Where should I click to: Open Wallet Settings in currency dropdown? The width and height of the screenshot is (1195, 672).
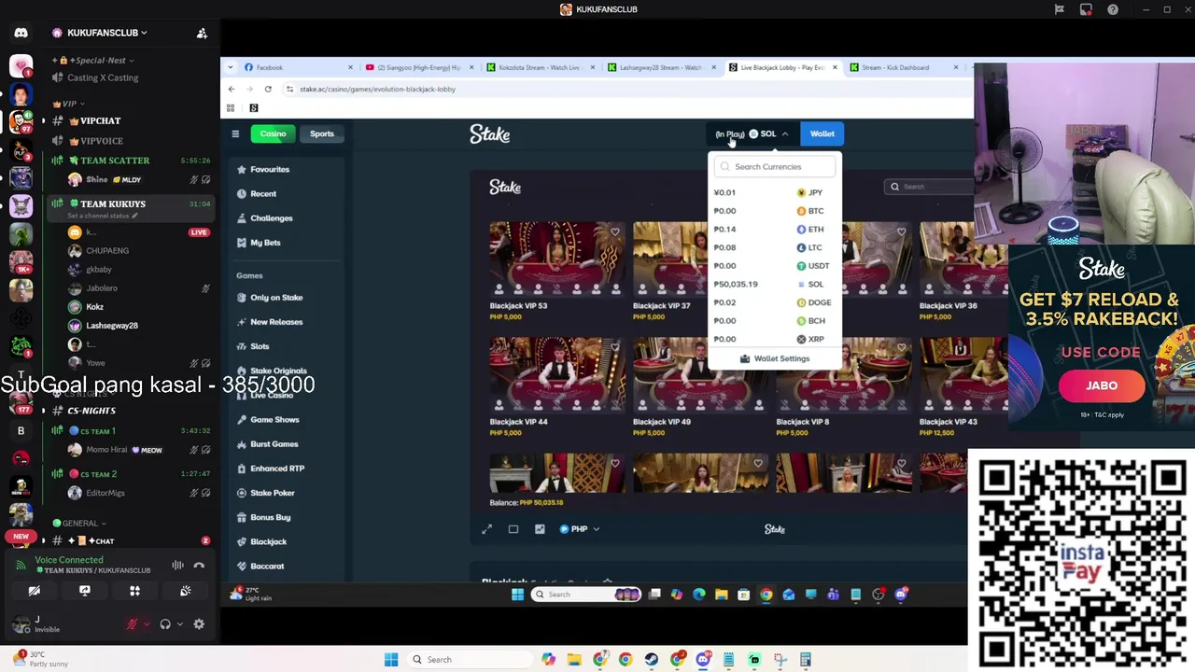tap(775, 358)
